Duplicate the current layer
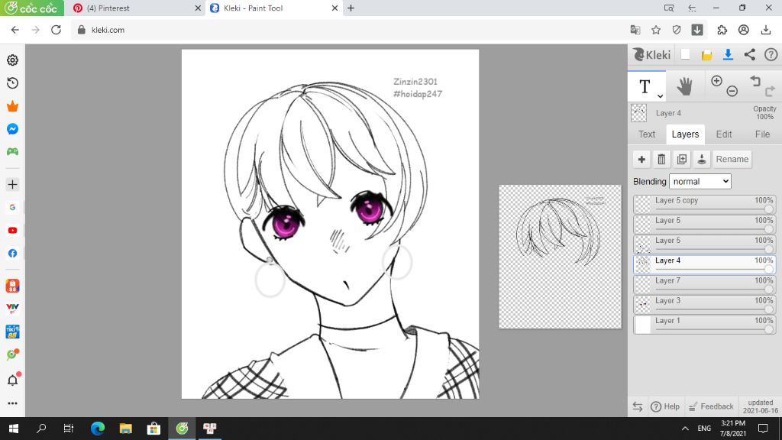 (x=682, y=159)
